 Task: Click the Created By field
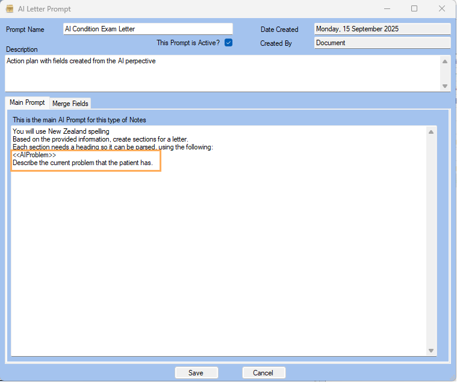pos(382,43)
